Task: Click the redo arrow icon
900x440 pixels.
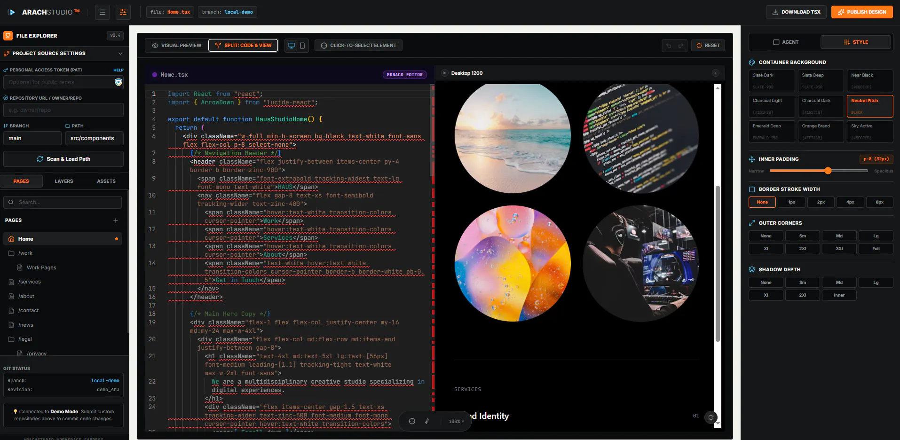Action: tap(680, 46)
